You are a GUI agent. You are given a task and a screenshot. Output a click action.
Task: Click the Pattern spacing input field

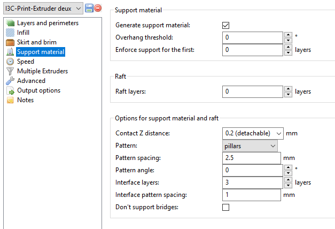point(251,158)
